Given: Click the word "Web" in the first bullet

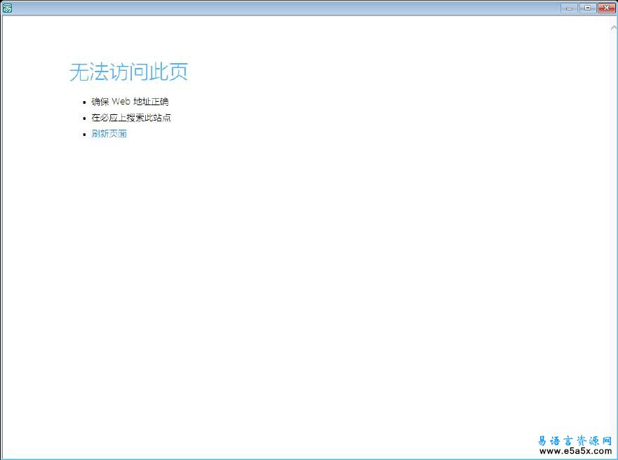Looking at the screenshot, I should (x=121, y=102).
